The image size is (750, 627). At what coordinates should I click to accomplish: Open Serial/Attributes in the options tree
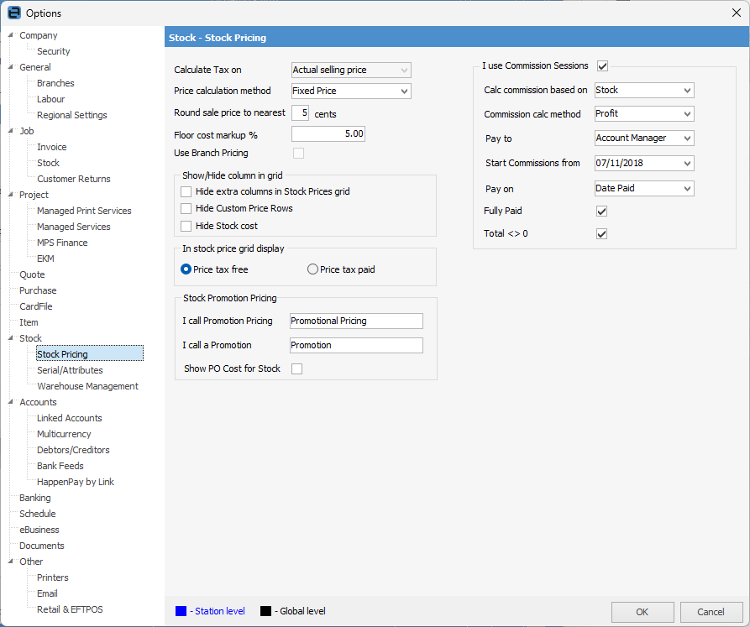click(70, 370)
